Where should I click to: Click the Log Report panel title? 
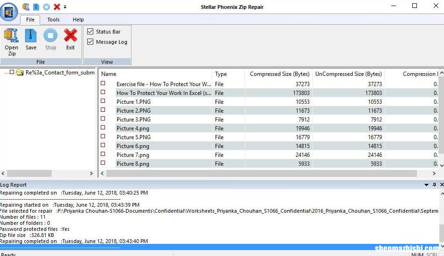tap(14, 185)
